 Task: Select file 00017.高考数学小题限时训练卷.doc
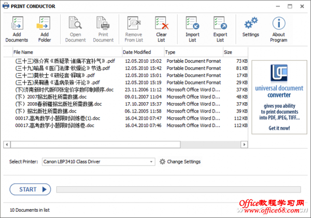(x=54, y=125)
